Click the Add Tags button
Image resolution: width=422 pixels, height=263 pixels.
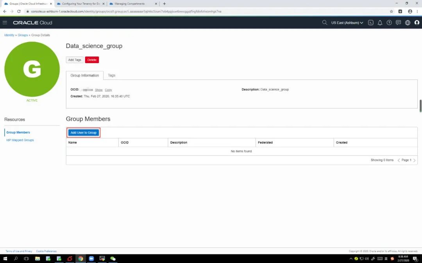tap(75, 60)
